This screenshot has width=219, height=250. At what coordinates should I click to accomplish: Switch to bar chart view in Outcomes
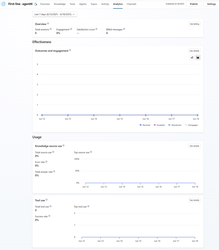[x=192, y=58]
